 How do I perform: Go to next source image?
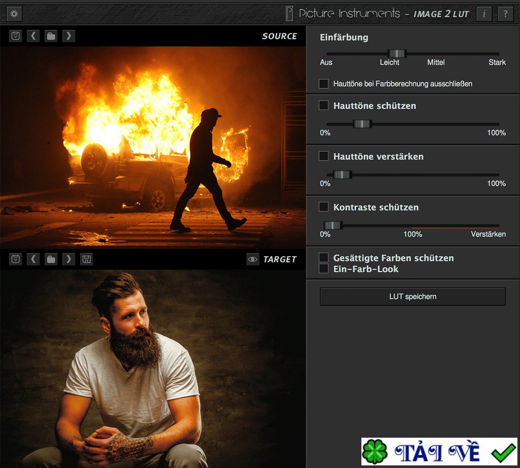tap(68, 36)
